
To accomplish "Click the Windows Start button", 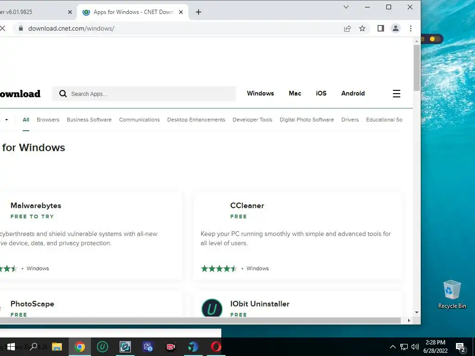I will click(x=11, y=347).
